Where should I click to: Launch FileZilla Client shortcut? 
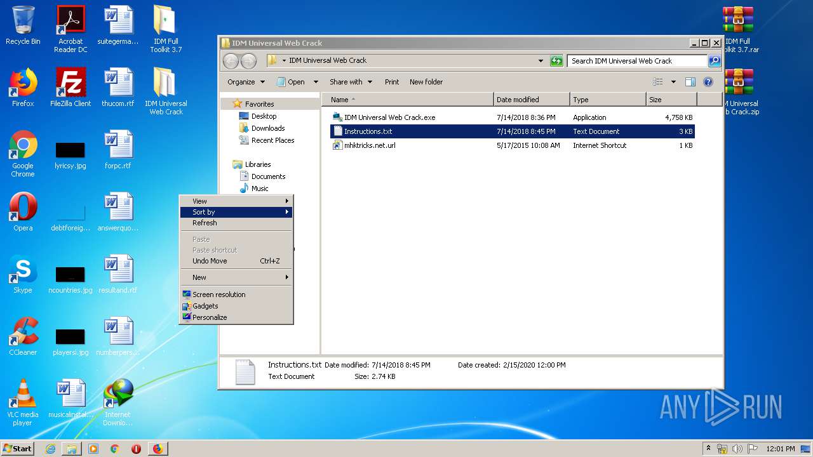click(71, 88)
